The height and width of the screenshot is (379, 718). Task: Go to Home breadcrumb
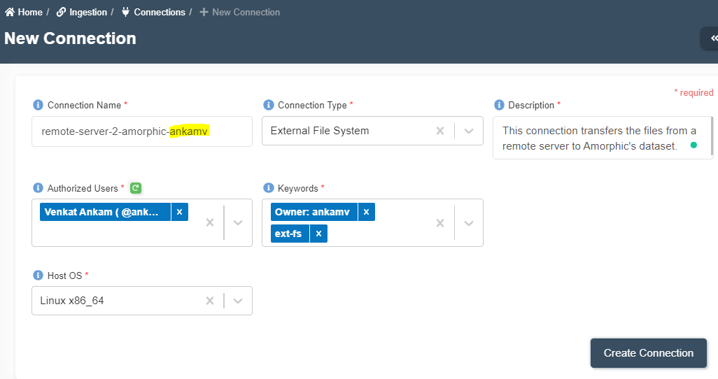pyautogui.click(x=23, y=13)
